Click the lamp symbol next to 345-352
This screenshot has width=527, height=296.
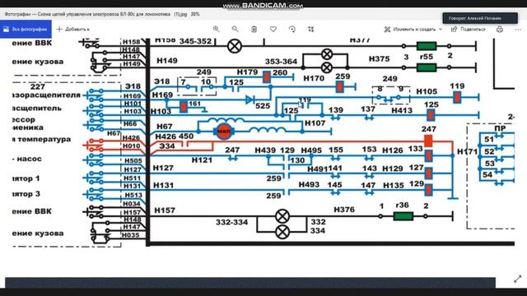point(235,46)
